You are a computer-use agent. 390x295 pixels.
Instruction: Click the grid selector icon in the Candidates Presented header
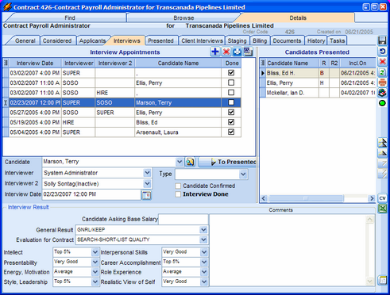pyautogui.click(x=263, y=63)
